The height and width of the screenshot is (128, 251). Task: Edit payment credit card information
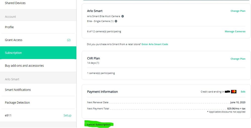coord(243,92)
